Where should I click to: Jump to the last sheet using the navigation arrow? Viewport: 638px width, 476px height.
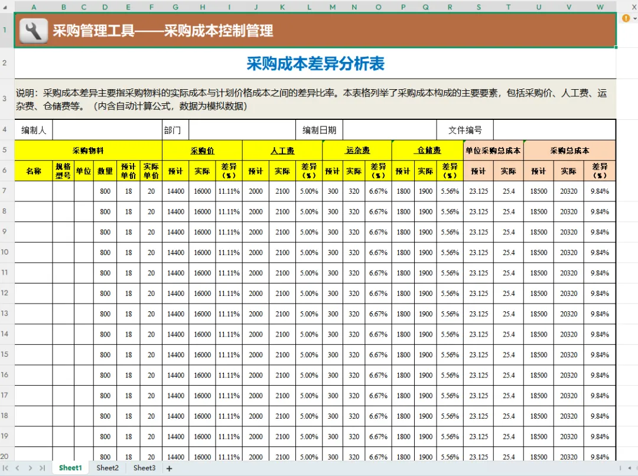(42, 468)
